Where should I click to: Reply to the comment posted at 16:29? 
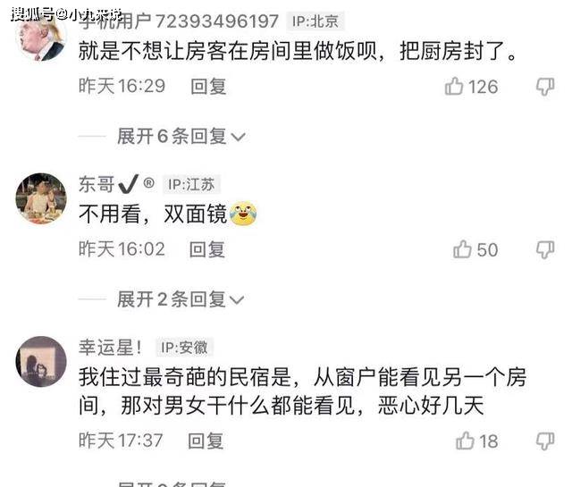(208, 87)
